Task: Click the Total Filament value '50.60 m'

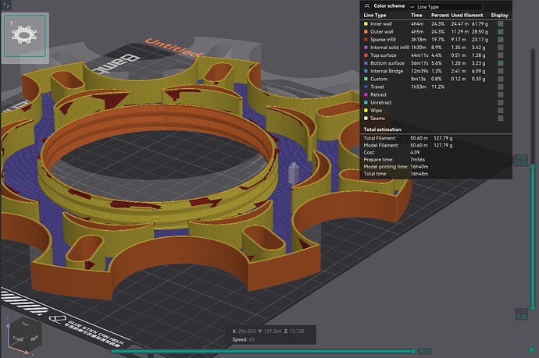Action: 419,138
